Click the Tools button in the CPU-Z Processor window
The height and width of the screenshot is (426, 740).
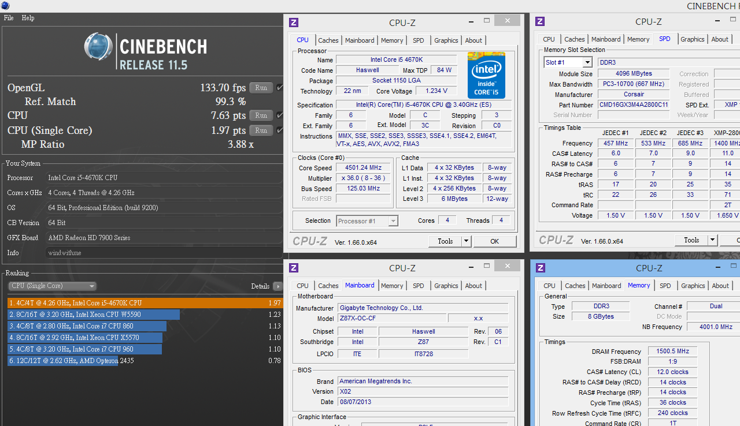pos(445,241)
